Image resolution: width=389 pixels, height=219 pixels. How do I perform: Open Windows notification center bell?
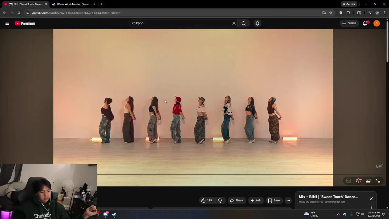(384, 214)
